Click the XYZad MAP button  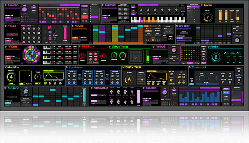click(x=12, y=34)
